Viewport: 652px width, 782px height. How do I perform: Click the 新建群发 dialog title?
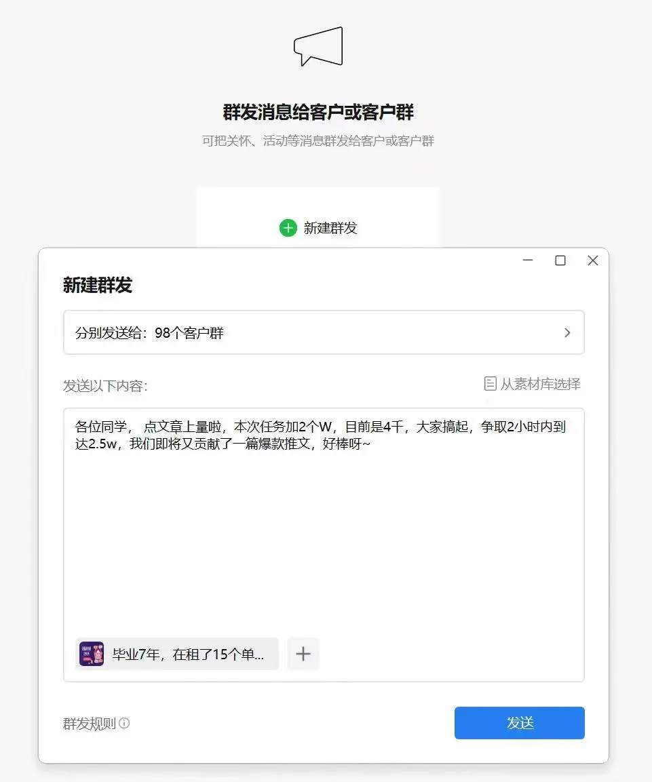98,286
